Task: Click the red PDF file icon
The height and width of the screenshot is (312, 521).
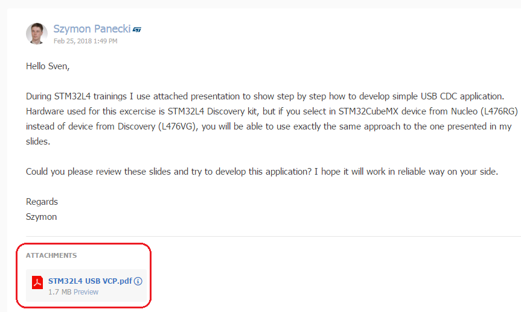Action: 37,282
